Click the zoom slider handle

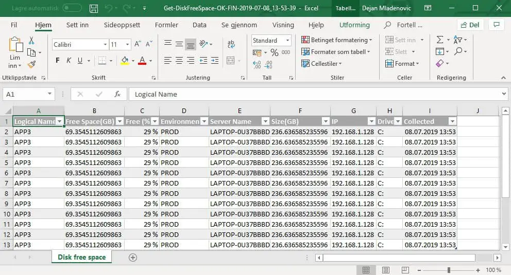point(449,270)
